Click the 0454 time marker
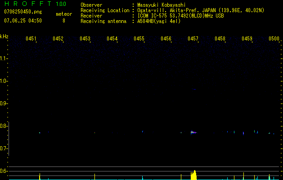The height and width of the screenshot is (180, 283). click(112, 39)
